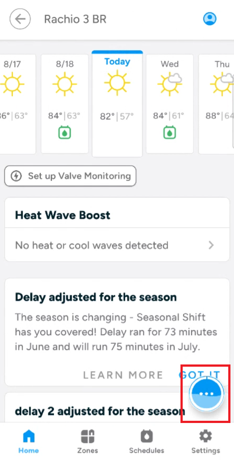Screen dimensions: 234x466
Task: Tap the lightning bolt valve icon
Action: click(x=16, y=176)
